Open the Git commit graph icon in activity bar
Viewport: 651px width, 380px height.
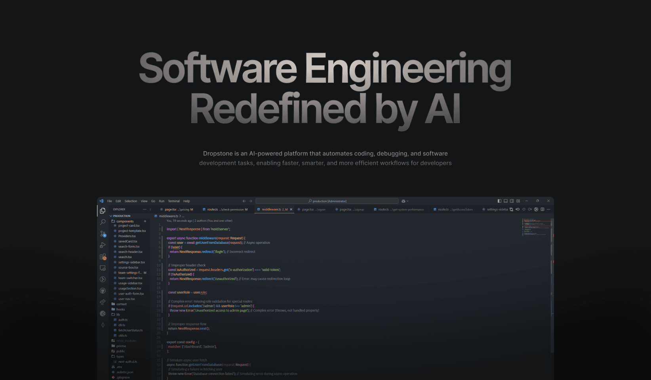[x=103, y=325]
